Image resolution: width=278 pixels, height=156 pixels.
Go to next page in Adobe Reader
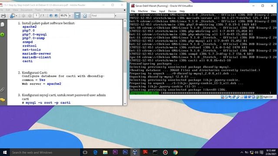click(x=30, y=16)
